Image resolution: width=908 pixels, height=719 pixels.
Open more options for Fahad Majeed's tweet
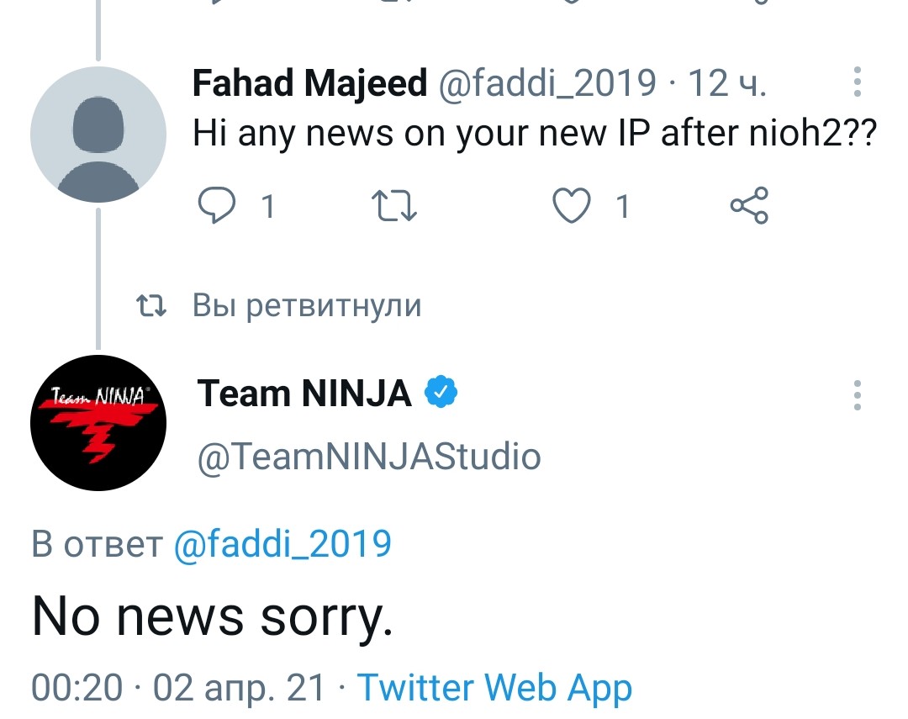(858, 82)
